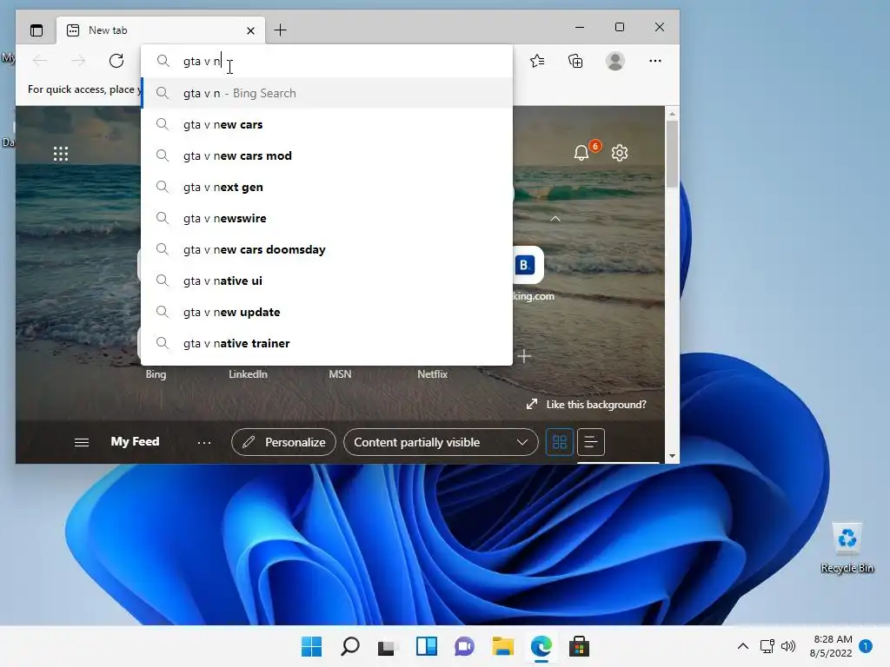
Task: Open the LinkedIn quick link
Action: click(x=248, y=374)
